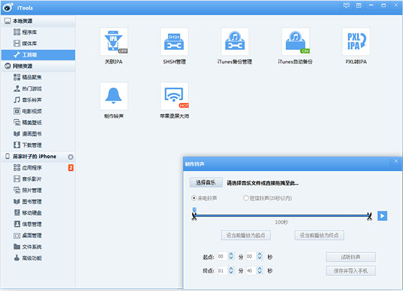Open 文件系统 under iPhone device

[38, 246]
